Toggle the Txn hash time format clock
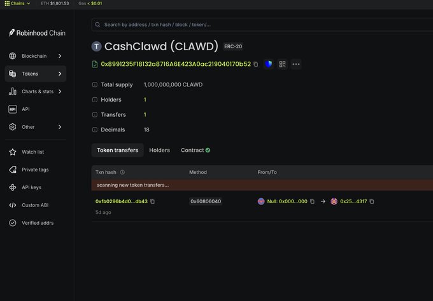This screenshot has width=433, height=301. [x=122, y=172]
